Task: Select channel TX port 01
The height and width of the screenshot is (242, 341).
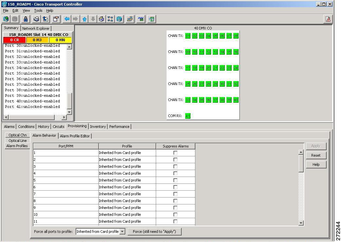Action: click(x=188, y=36)
